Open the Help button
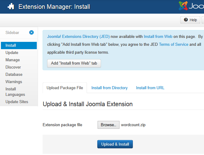The height and width of the screenshot is (155, 204). pos(190,20)
